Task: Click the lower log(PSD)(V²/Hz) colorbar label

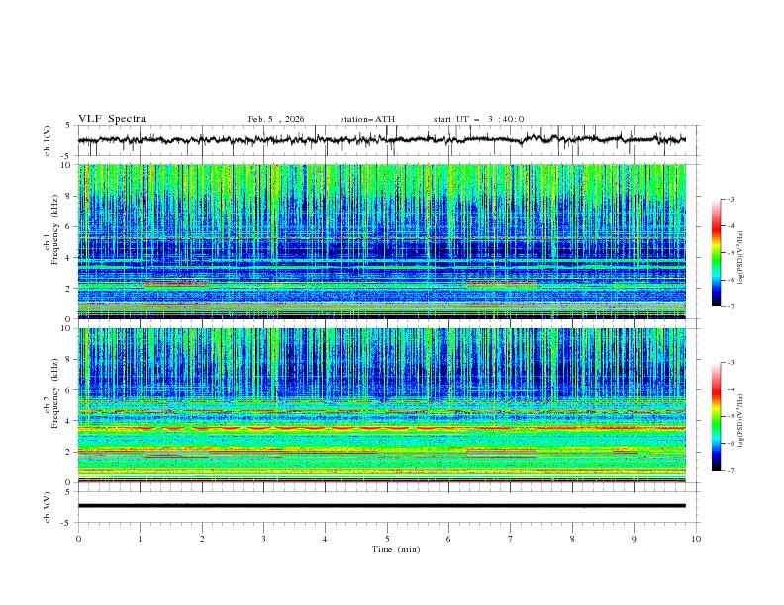Action: 740,421
